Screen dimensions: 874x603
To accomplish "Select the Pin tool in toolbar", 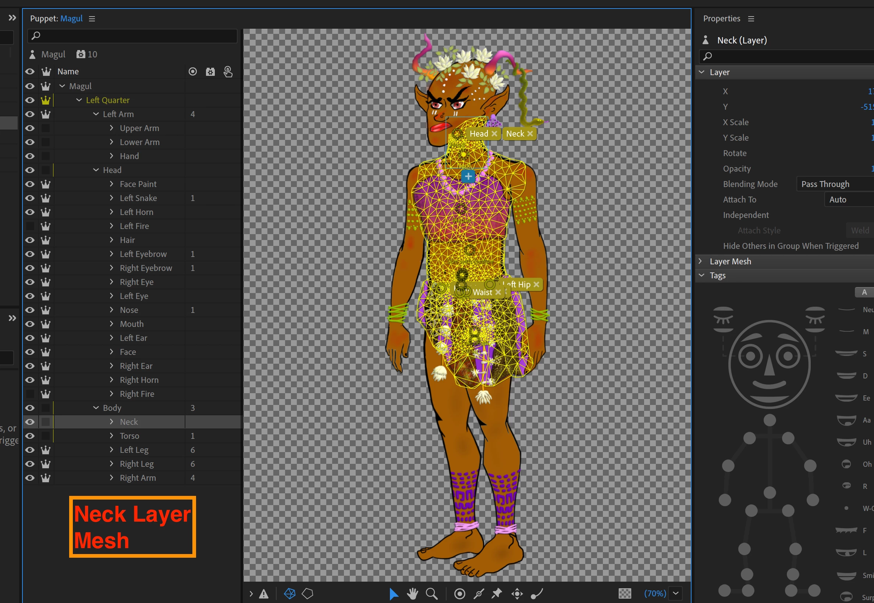I will tap(497, 593).
